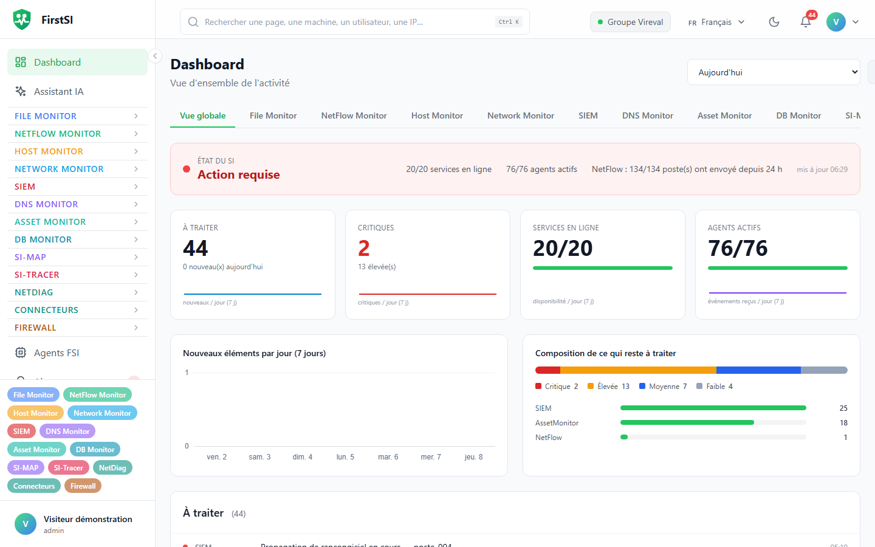Click the SI-Tracer pill tag
This screenshot has width=875, height=547.
(x=68, y=468)
